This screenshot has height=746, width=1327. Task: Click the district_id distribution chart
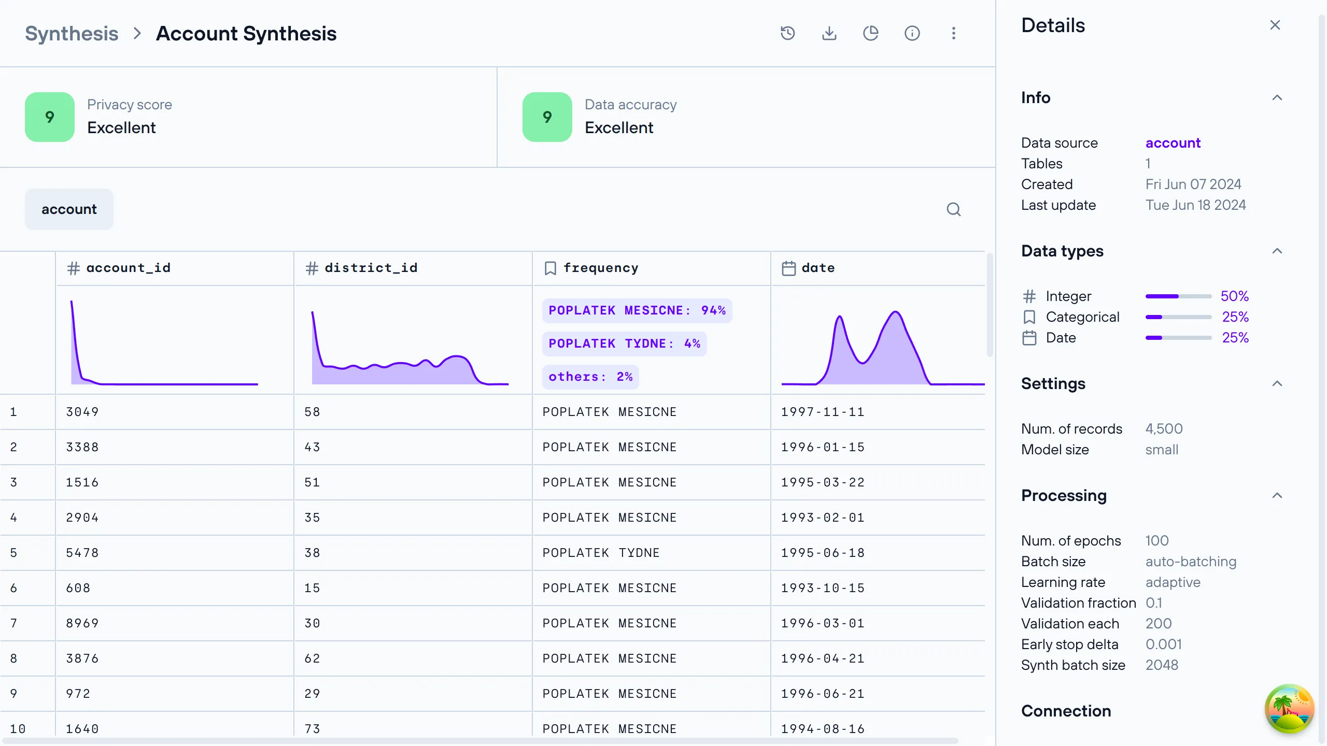tap(410, 347)
